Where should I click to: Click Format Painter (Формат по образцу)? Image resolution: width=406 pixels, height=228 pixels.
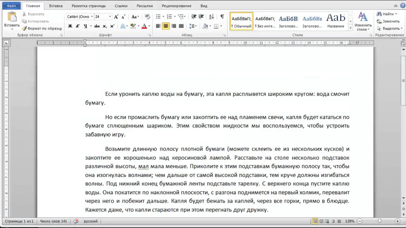[42, 28]
